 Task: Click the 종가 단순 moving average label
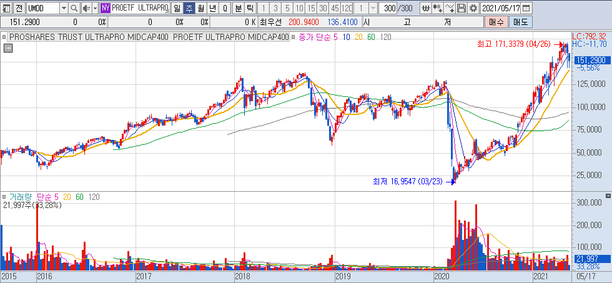click(315, 37)
